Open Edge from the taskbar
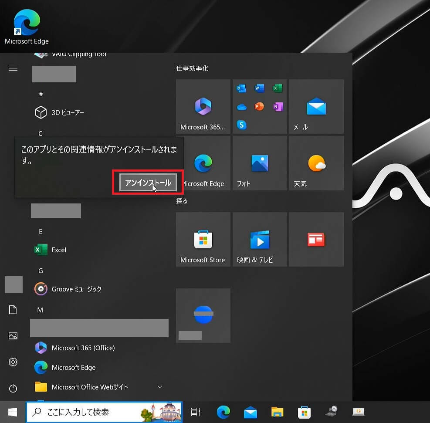 (x=223, y=412)
